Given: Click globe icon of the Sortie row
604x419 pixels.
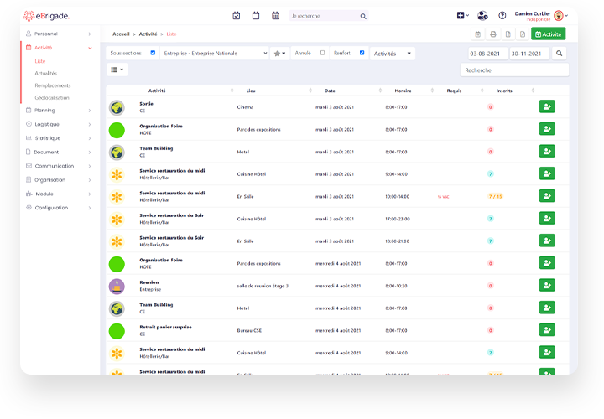Looking at the screenshot, I should (117, 108).
